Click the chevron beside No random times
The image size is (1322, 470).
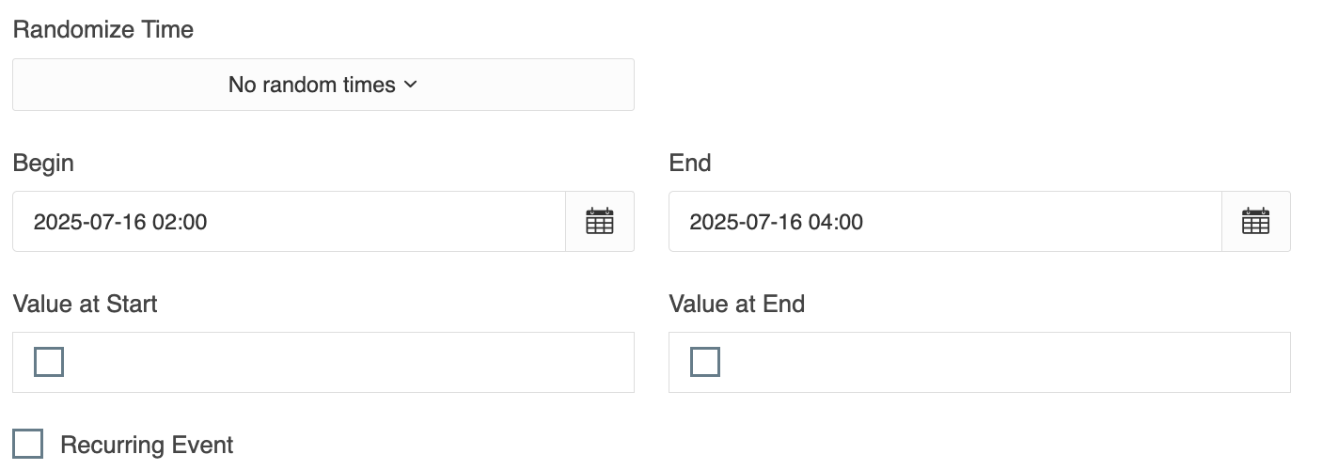point(411,85)
